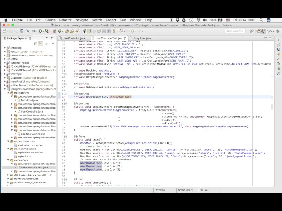This screenshot has height=211, width=282.
Task: Click the Next Annotation arrow icon
Action: click(114, 31)
